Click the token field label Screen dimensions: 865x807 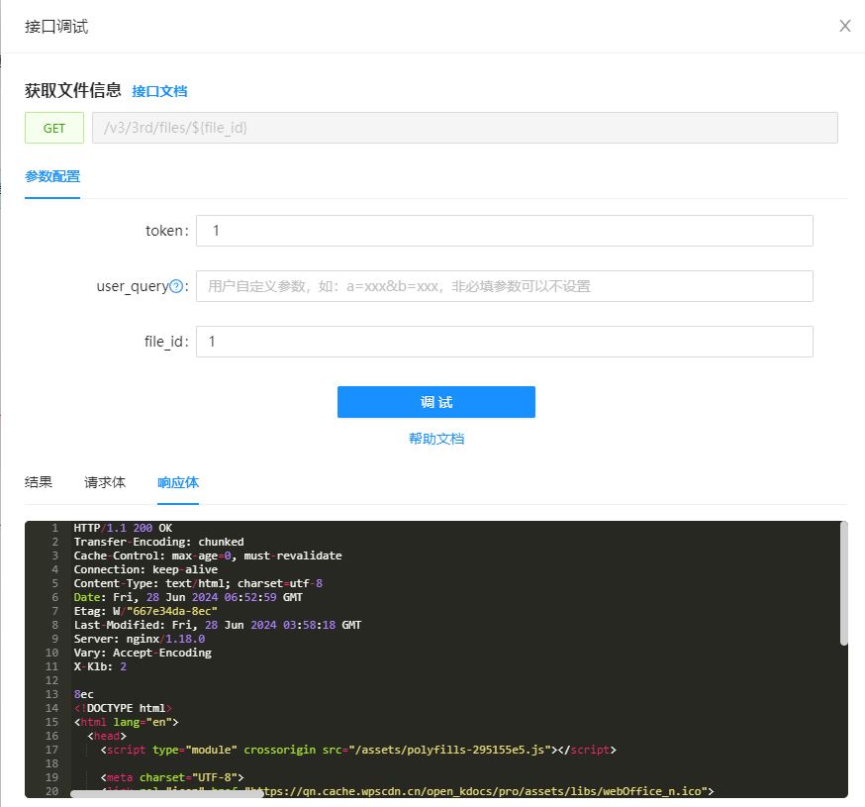[x=166, y=231]
